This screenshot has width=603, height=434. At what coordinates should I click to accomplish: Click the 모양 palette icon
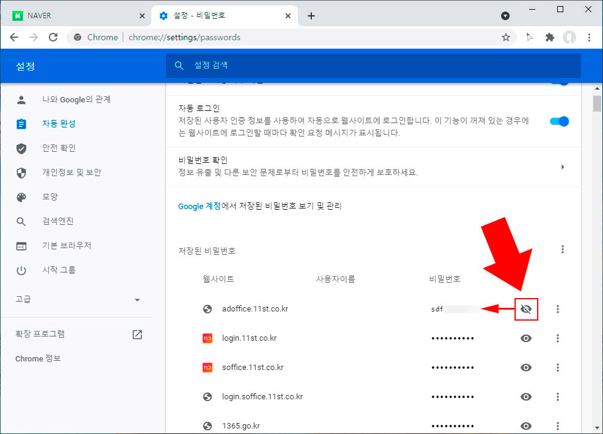(x=21, y=197)
